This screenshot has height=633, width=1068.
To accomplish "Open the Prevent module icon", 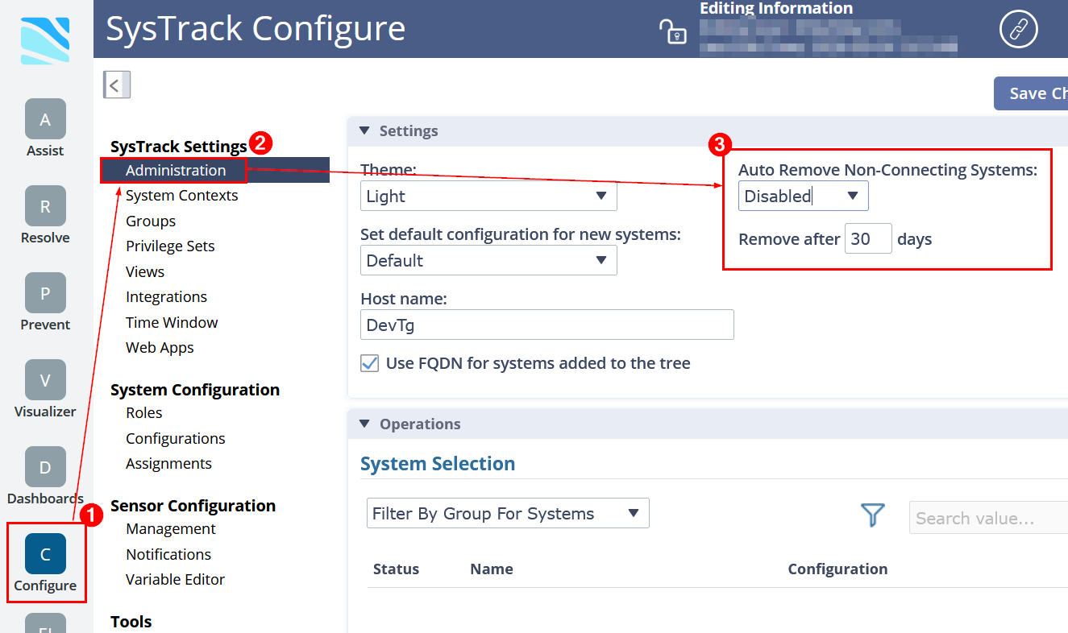I will pos(45,293).
